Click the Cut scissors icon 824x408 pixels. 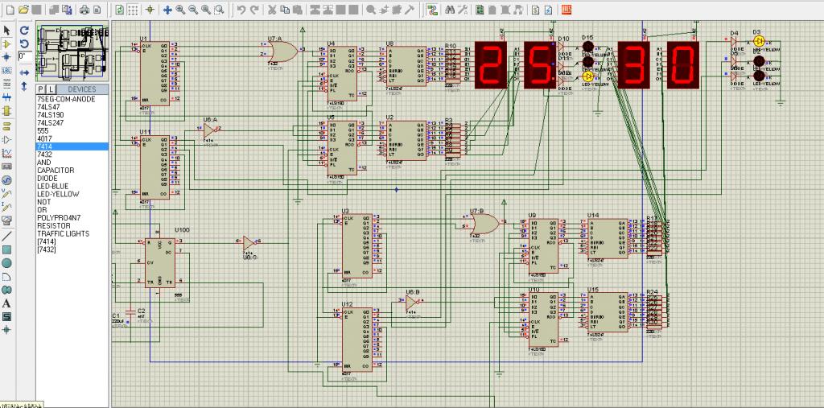(272, 10)
